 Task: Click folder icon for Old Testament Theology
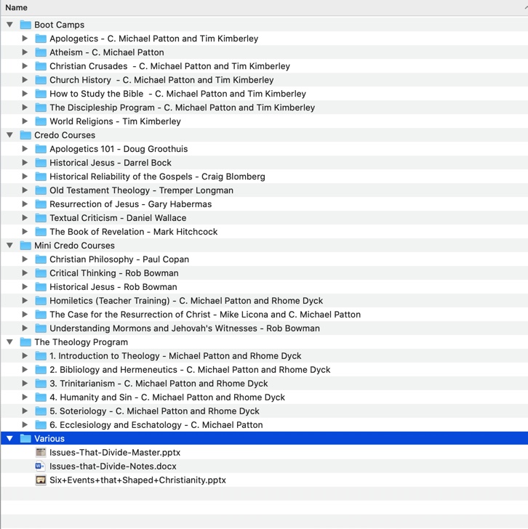click(x=41, y=190)
